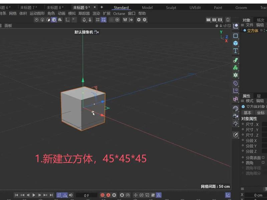This screenshot has width=267, height=200.
Task: Switch to the 场次 tab
Action: 260,20
